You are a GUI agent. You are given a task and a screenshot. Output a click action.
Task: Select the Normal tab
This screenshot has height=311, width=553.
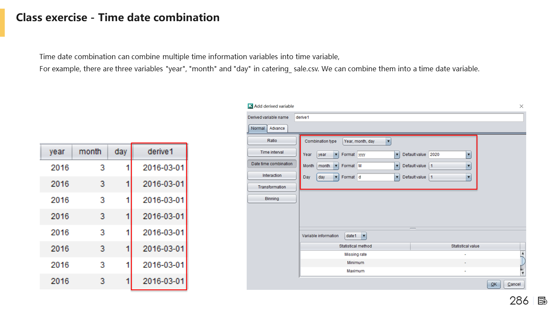tap(258, 128)
